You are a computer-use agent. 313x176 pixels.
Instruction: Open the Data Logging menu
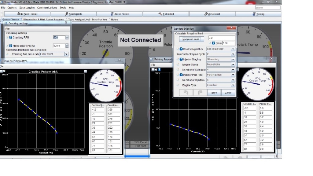coord(27,8)
